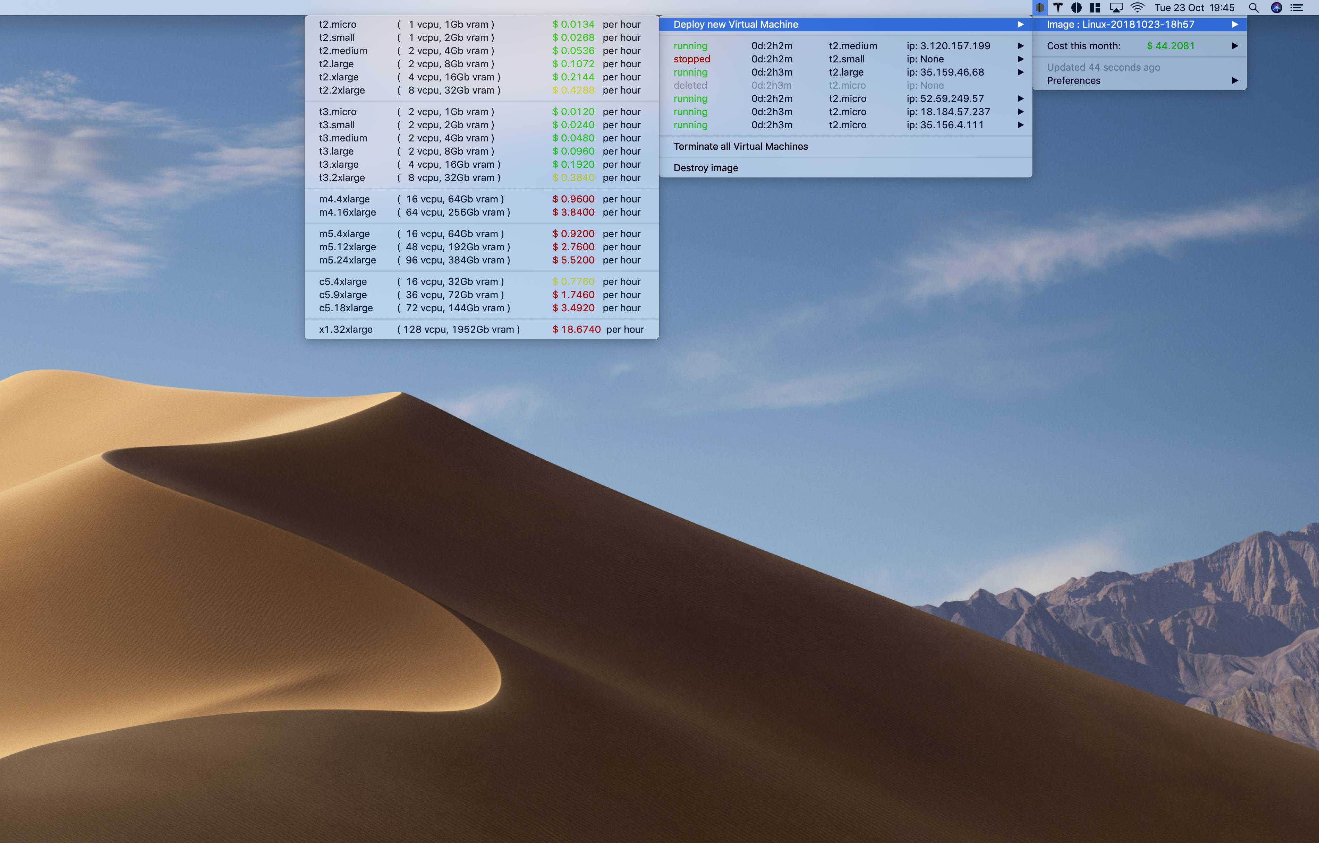Screen dimensions: 1319x843
Task: Click the AWS cube menu bar icon
Action: [1040, 8]
